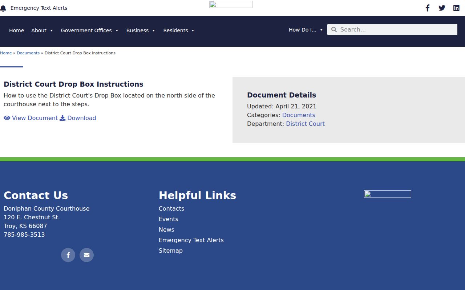Open the Facebook icon in top bar

[428, 8]
